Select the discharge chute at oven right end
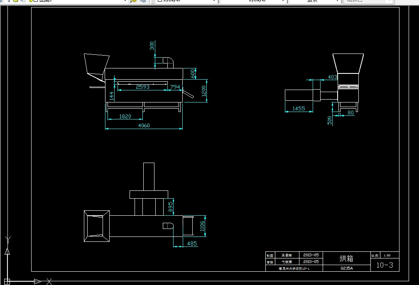419x285 pixels. 188,94
